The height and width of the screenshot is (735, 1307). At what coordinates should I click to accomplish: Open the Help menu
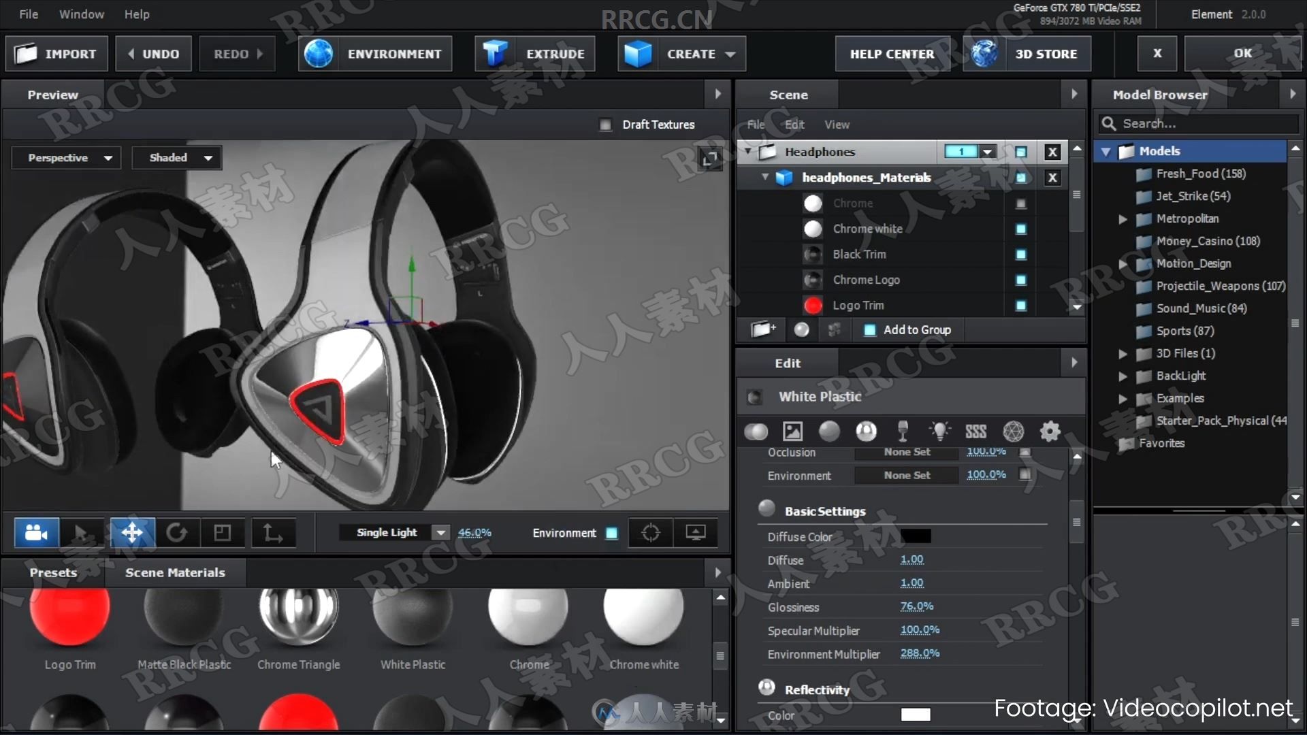tap(137, 14)
